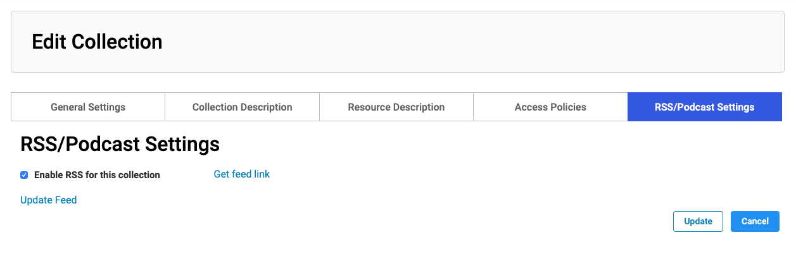Screen dimensions: 796x266
Task: Switch to the General Settings tab
Action: point(88,107)
